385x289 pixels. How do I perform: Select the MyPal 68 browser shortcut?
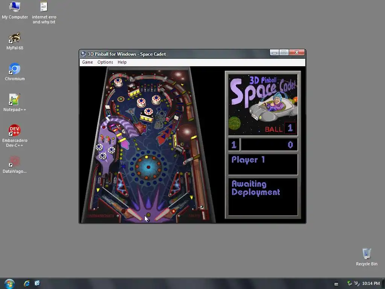point(15,41)
